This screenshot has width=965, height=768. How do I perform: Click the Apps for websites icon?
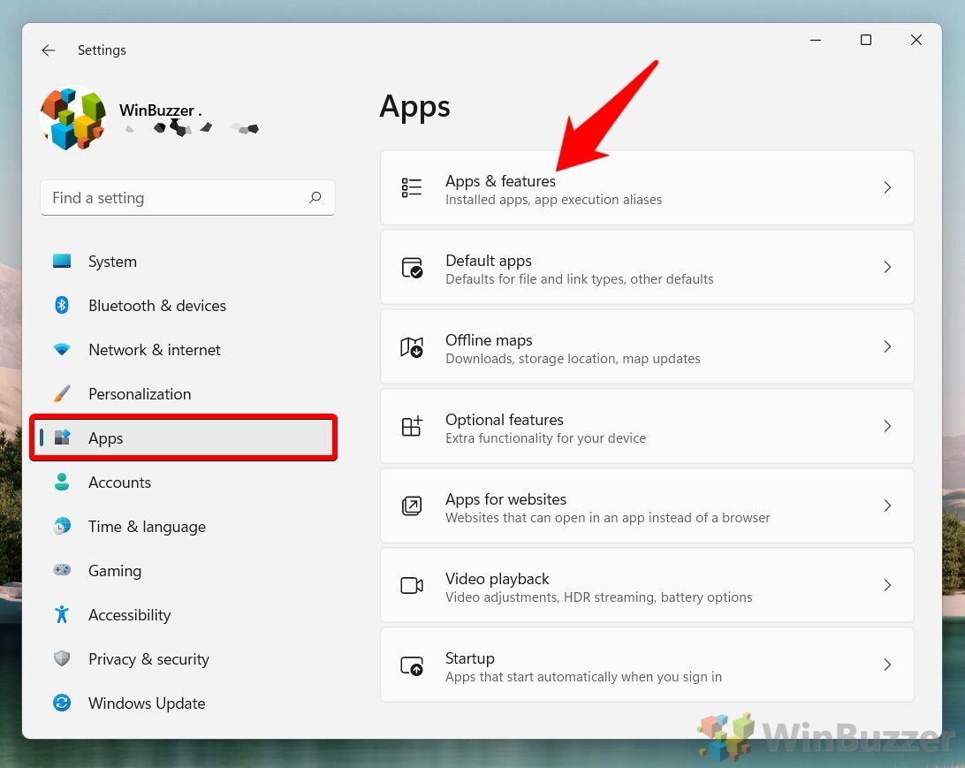(412, 506)
